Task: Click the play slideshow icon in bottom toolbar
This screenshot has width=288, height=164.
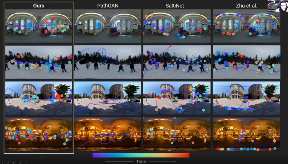Action: (x=2, y=162)
